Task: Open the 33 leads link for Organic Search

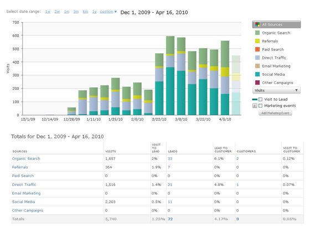Action: pyautogui.click(x=170, y=159)
